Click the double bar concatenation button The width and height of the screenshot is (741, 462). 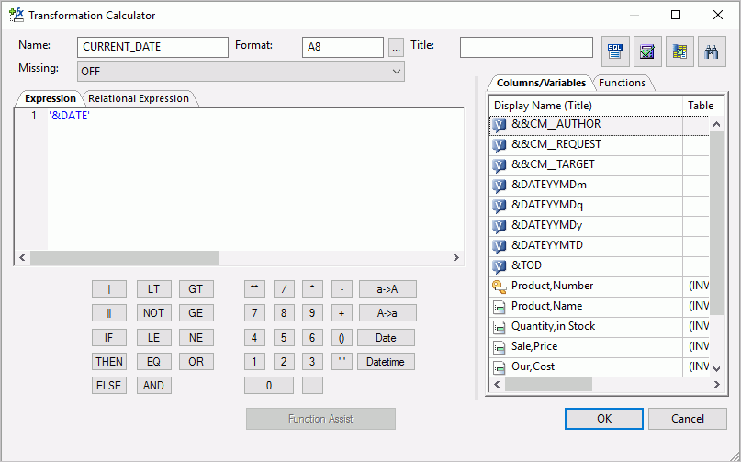pos(109,312)
